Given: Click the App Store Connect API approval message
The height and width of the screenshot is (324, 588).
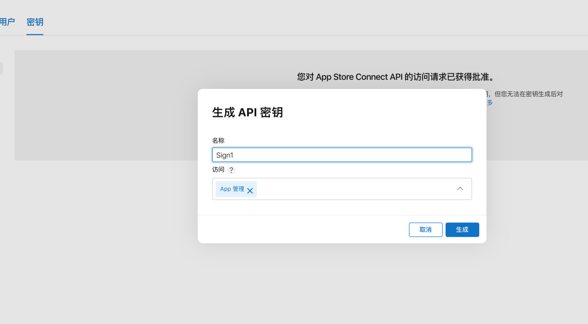Looking at the screenshot, I should [x=396, y=77].
